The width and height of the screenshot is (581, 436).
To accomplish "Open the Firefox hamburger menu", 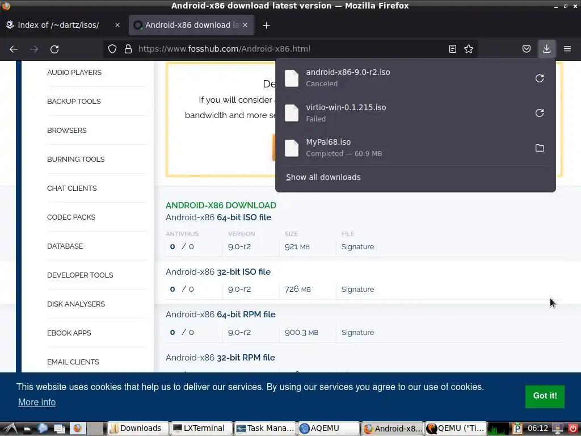I will click(567, 49).
